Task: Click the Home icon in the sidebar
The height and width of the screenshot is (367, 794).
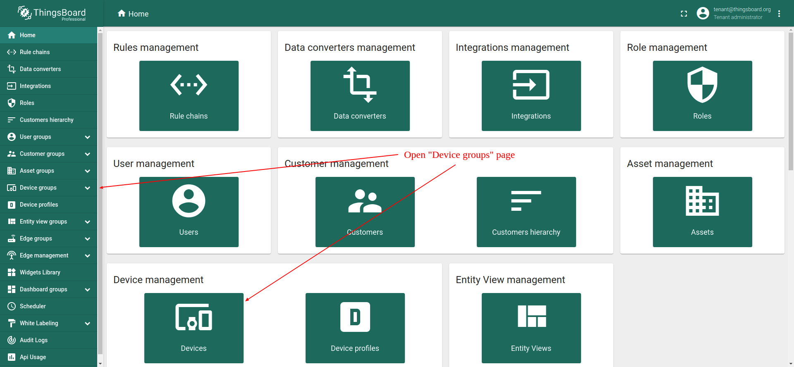Action: [12, 35]
